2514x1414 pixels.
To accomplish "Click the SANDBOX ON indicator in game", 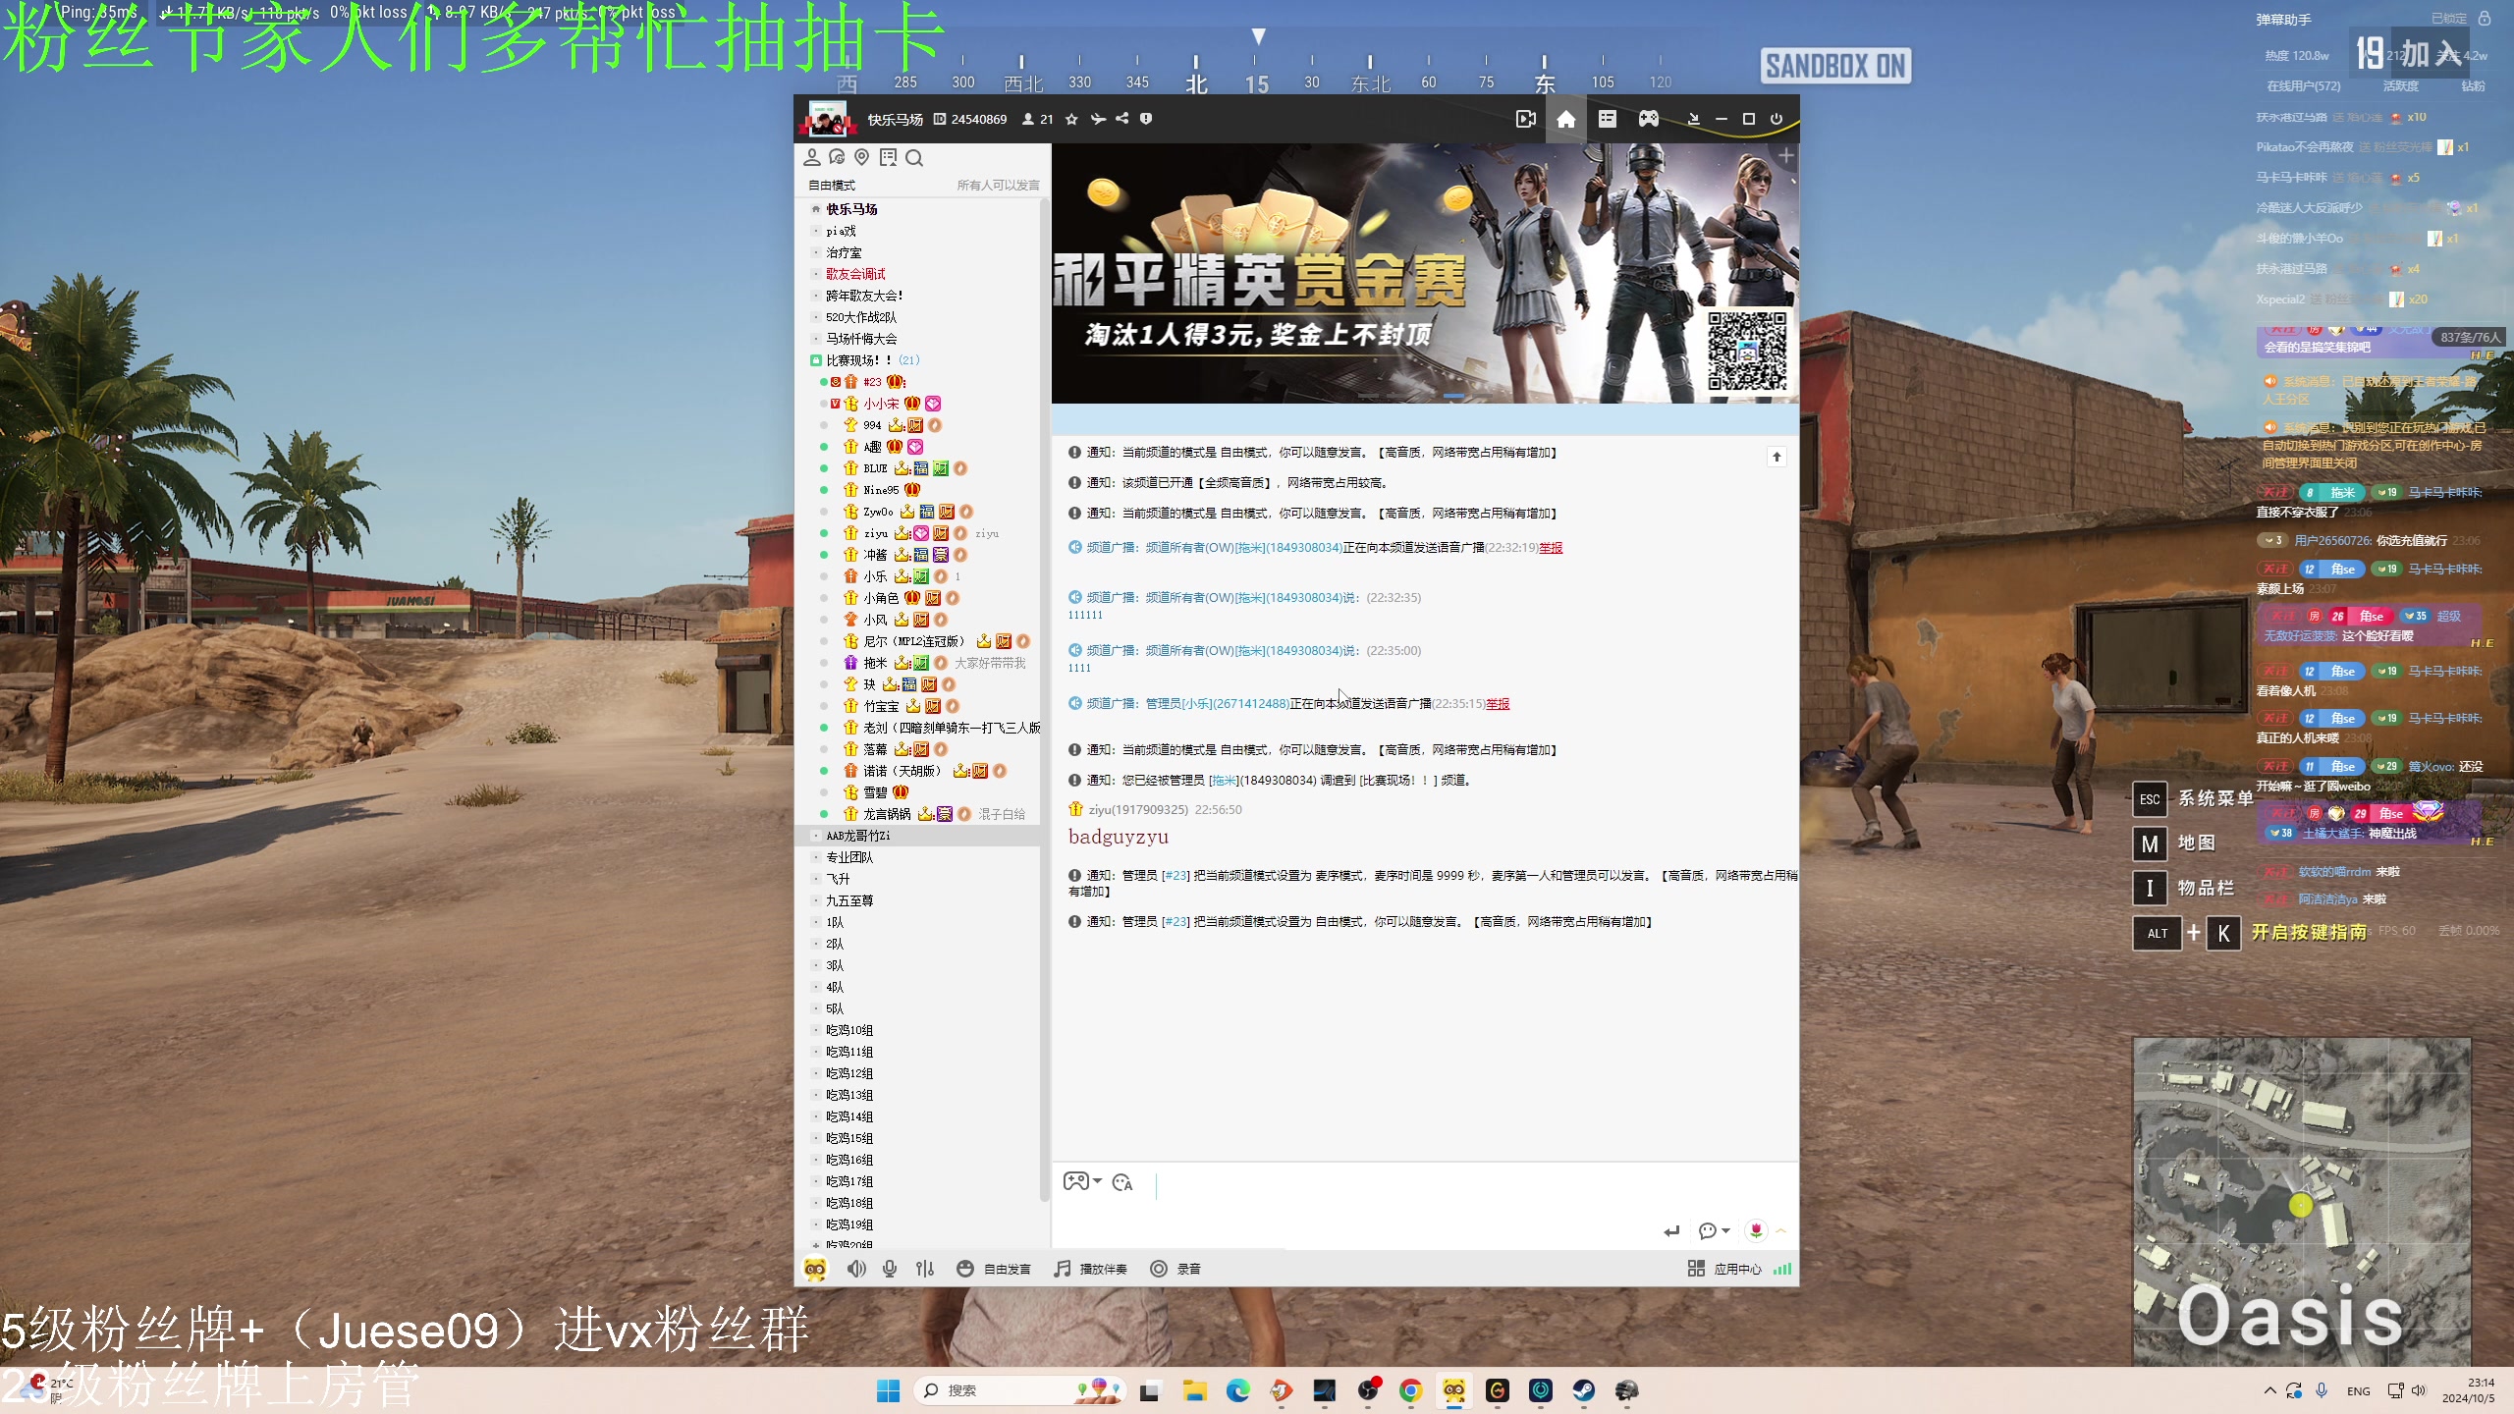I will click(1834, 66).
